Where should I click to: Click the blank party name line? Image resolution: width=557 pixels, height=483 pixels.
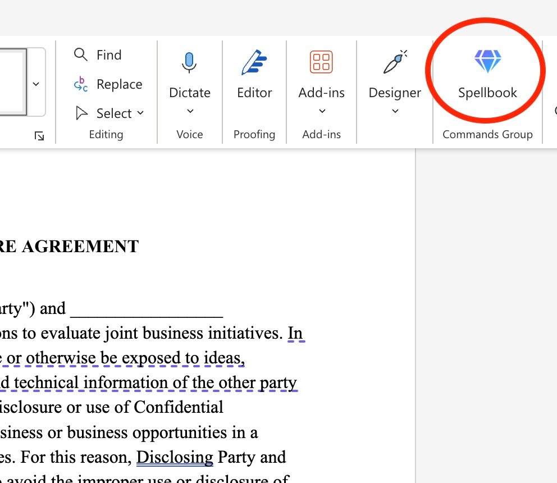[x=147, y=308]
